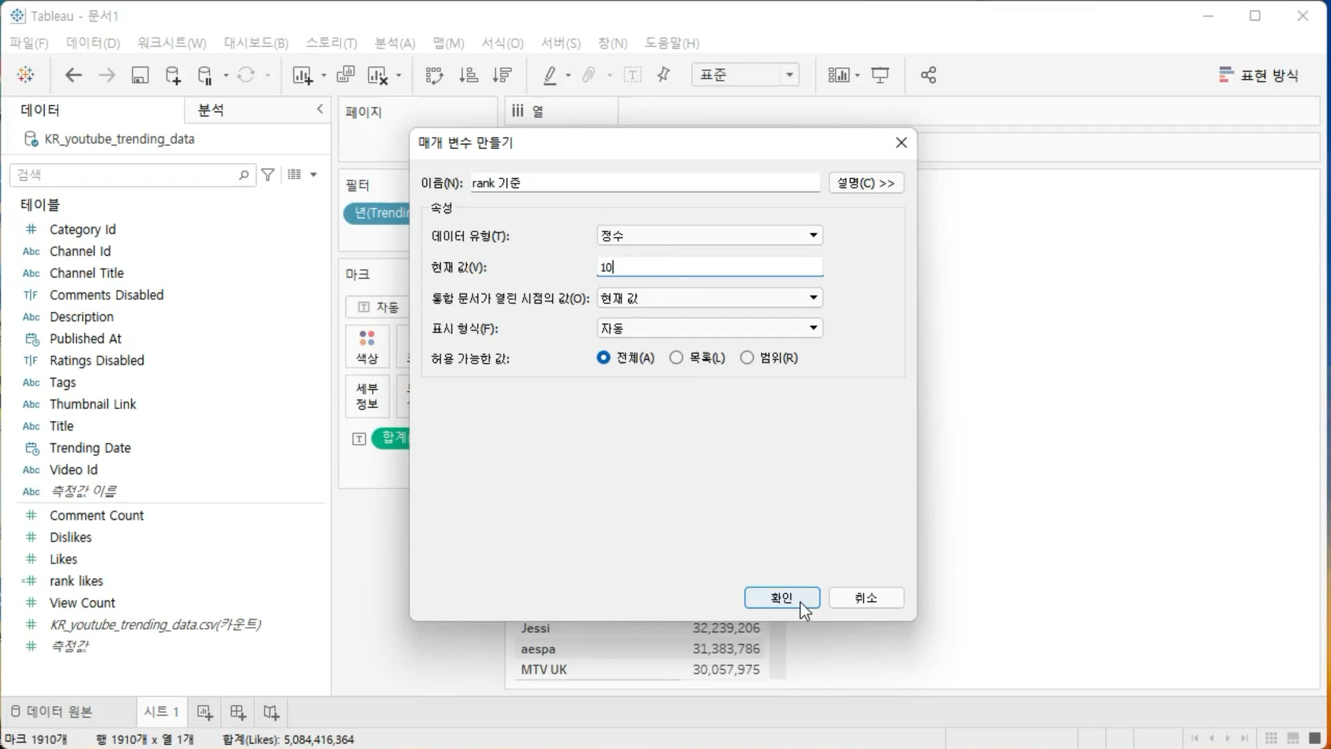Open the 표시 형식 dropdown
This screenshot has height=749, width=1331.
pos(709,328)
